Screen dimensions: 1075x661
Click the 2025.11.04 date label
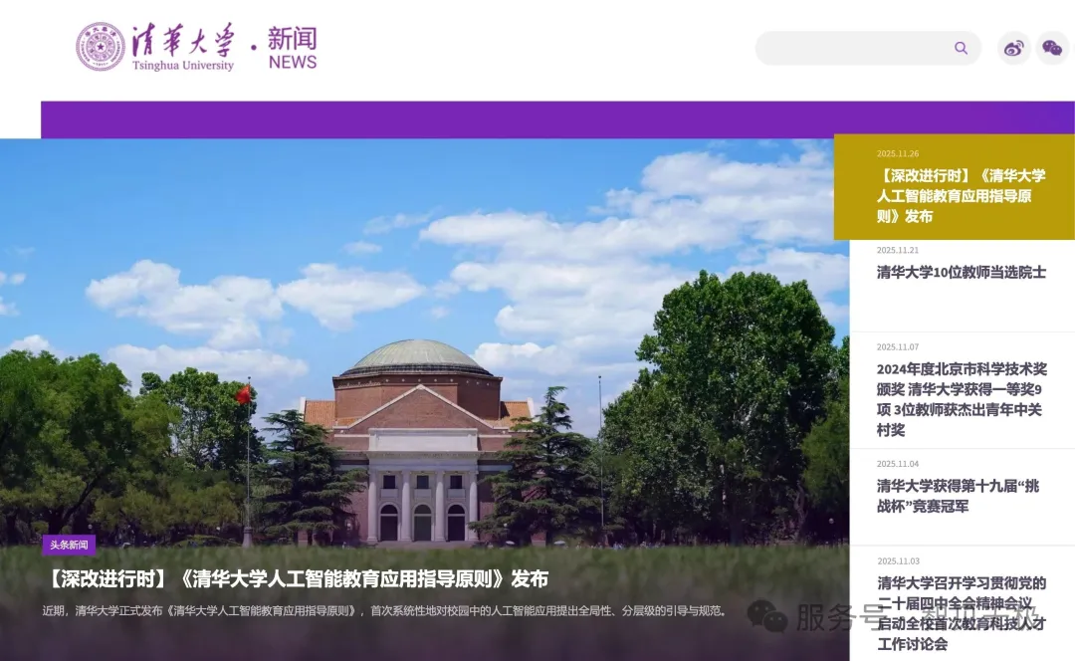[x=898, y=464]
